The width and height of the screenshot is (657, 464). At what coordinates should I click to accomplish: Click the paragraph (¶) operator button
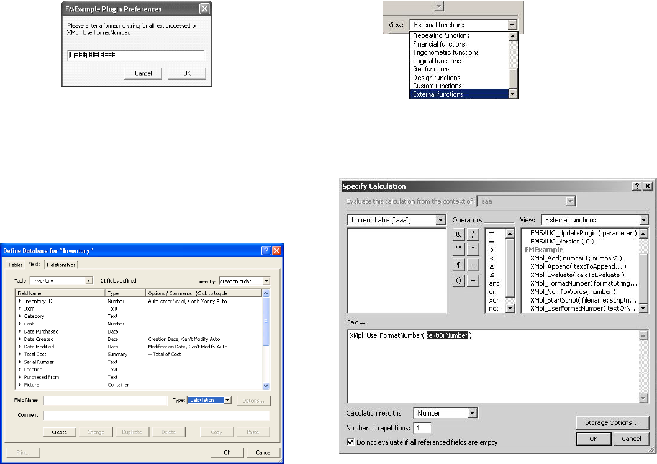(x=458, y=265)
